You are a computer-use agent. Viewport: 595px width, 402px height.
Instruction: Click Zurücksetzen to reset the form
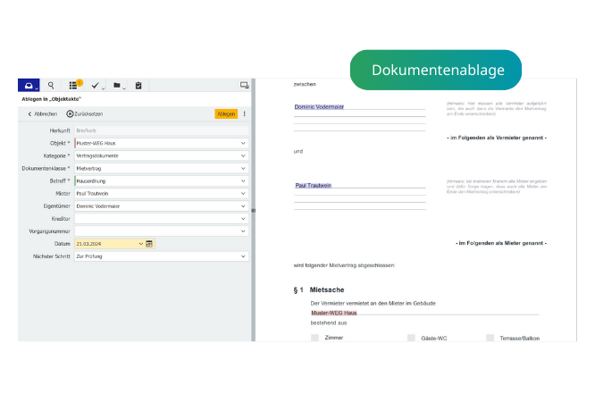(85, 113)
